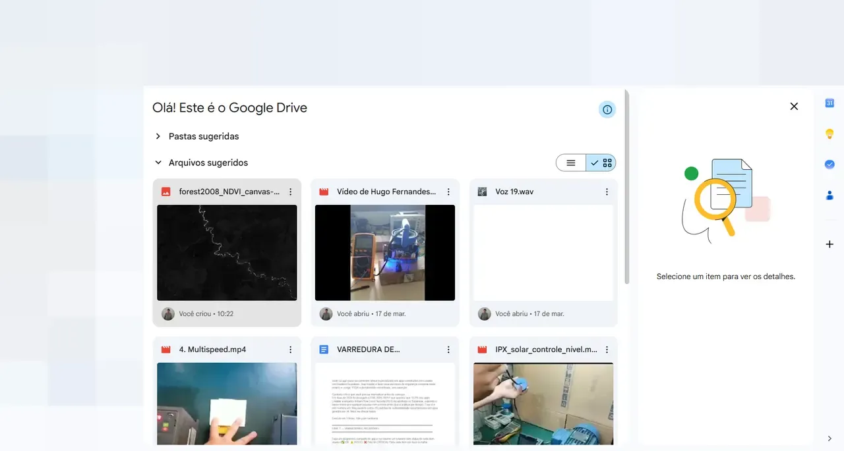The width and height of the screenshot is (844, 451).
Task: Click the 4. Multispeed.mp4 file name
Action: 212,350
